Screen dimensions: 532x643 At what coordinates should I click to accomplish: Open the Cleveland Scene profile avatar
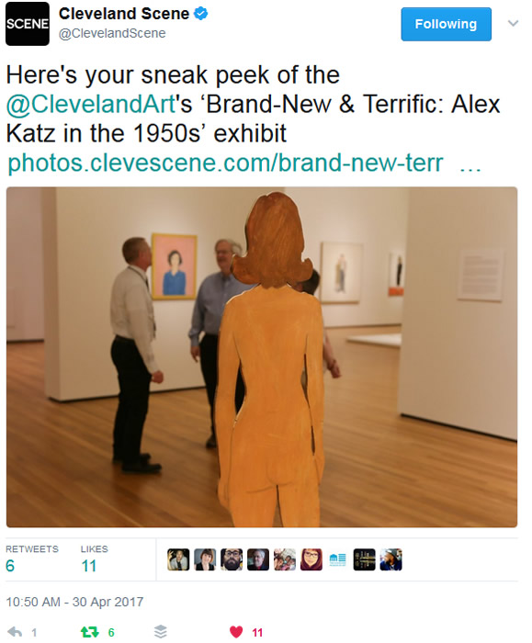tap(27, 24)
